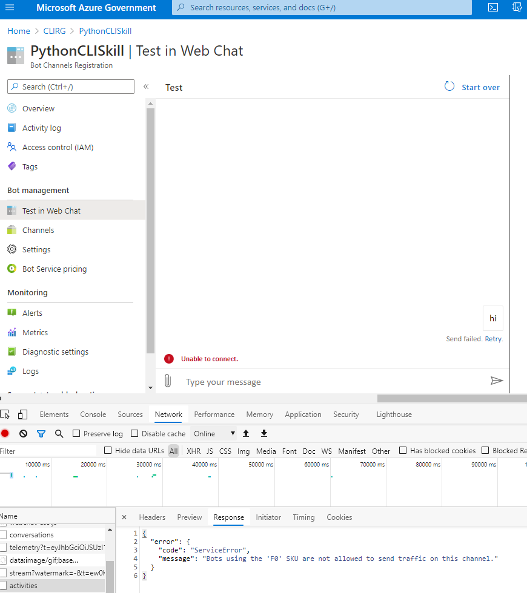The width and height of the screenshot is (527, 593).
Task: Tick the checkbox beside the activities request
Action: pos(4,586)
